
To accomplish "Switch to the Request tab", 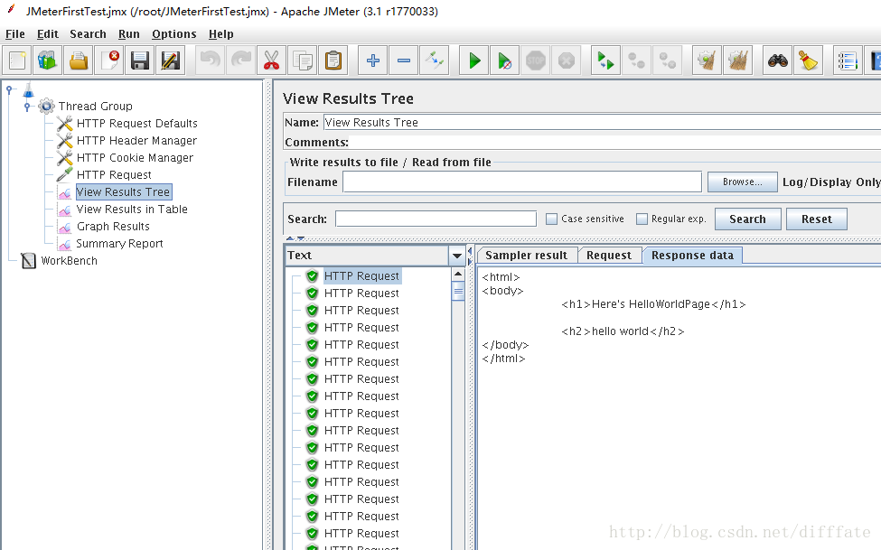I will pos(609,256).
